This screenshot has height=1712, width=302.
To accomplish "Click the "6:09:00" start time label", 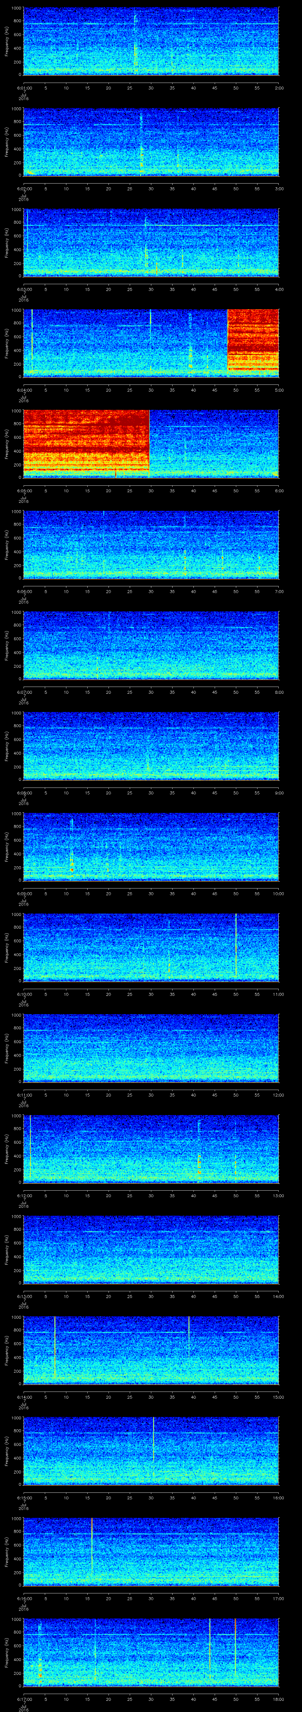I will point(24,893).
